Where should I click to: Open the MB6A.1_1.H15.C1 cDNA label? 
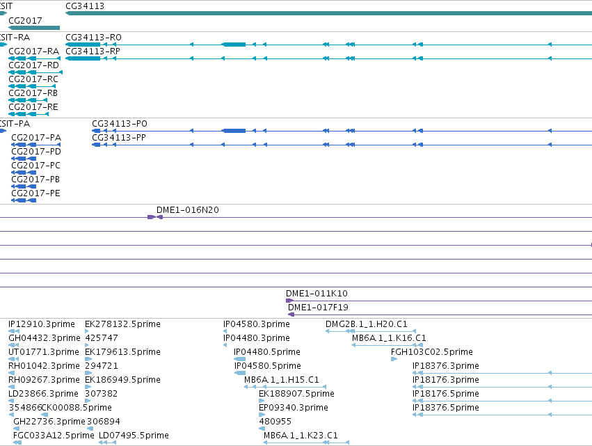[x=282, y=381]
